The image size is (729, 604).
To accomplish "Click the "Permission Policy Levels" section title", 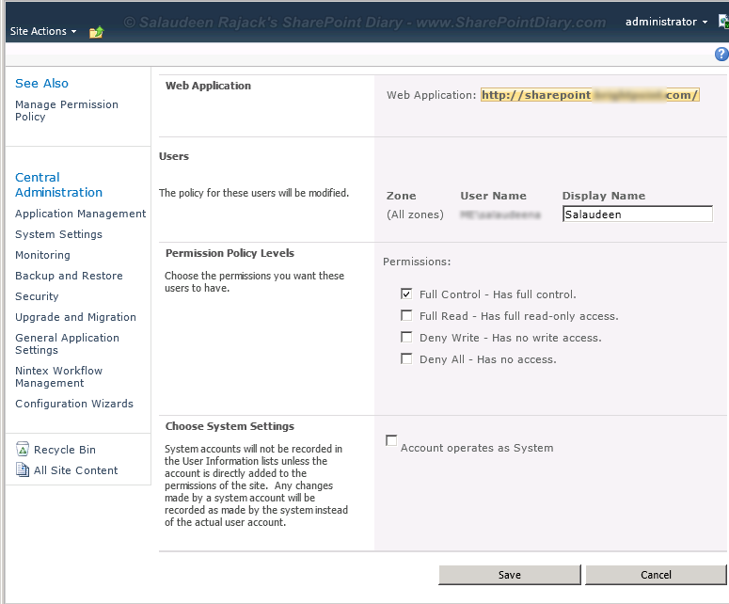I will (230, 253).
